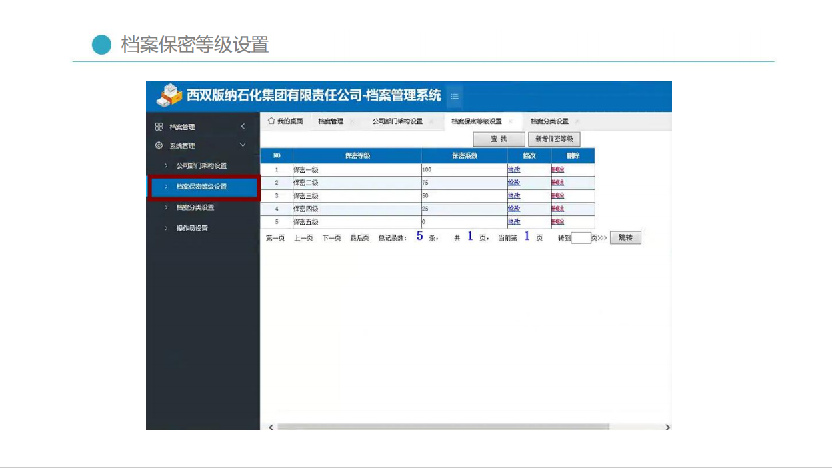Screen dimensions: 832x468
Task: Go to 下一页 in pagination
Action: pos(332,238)
